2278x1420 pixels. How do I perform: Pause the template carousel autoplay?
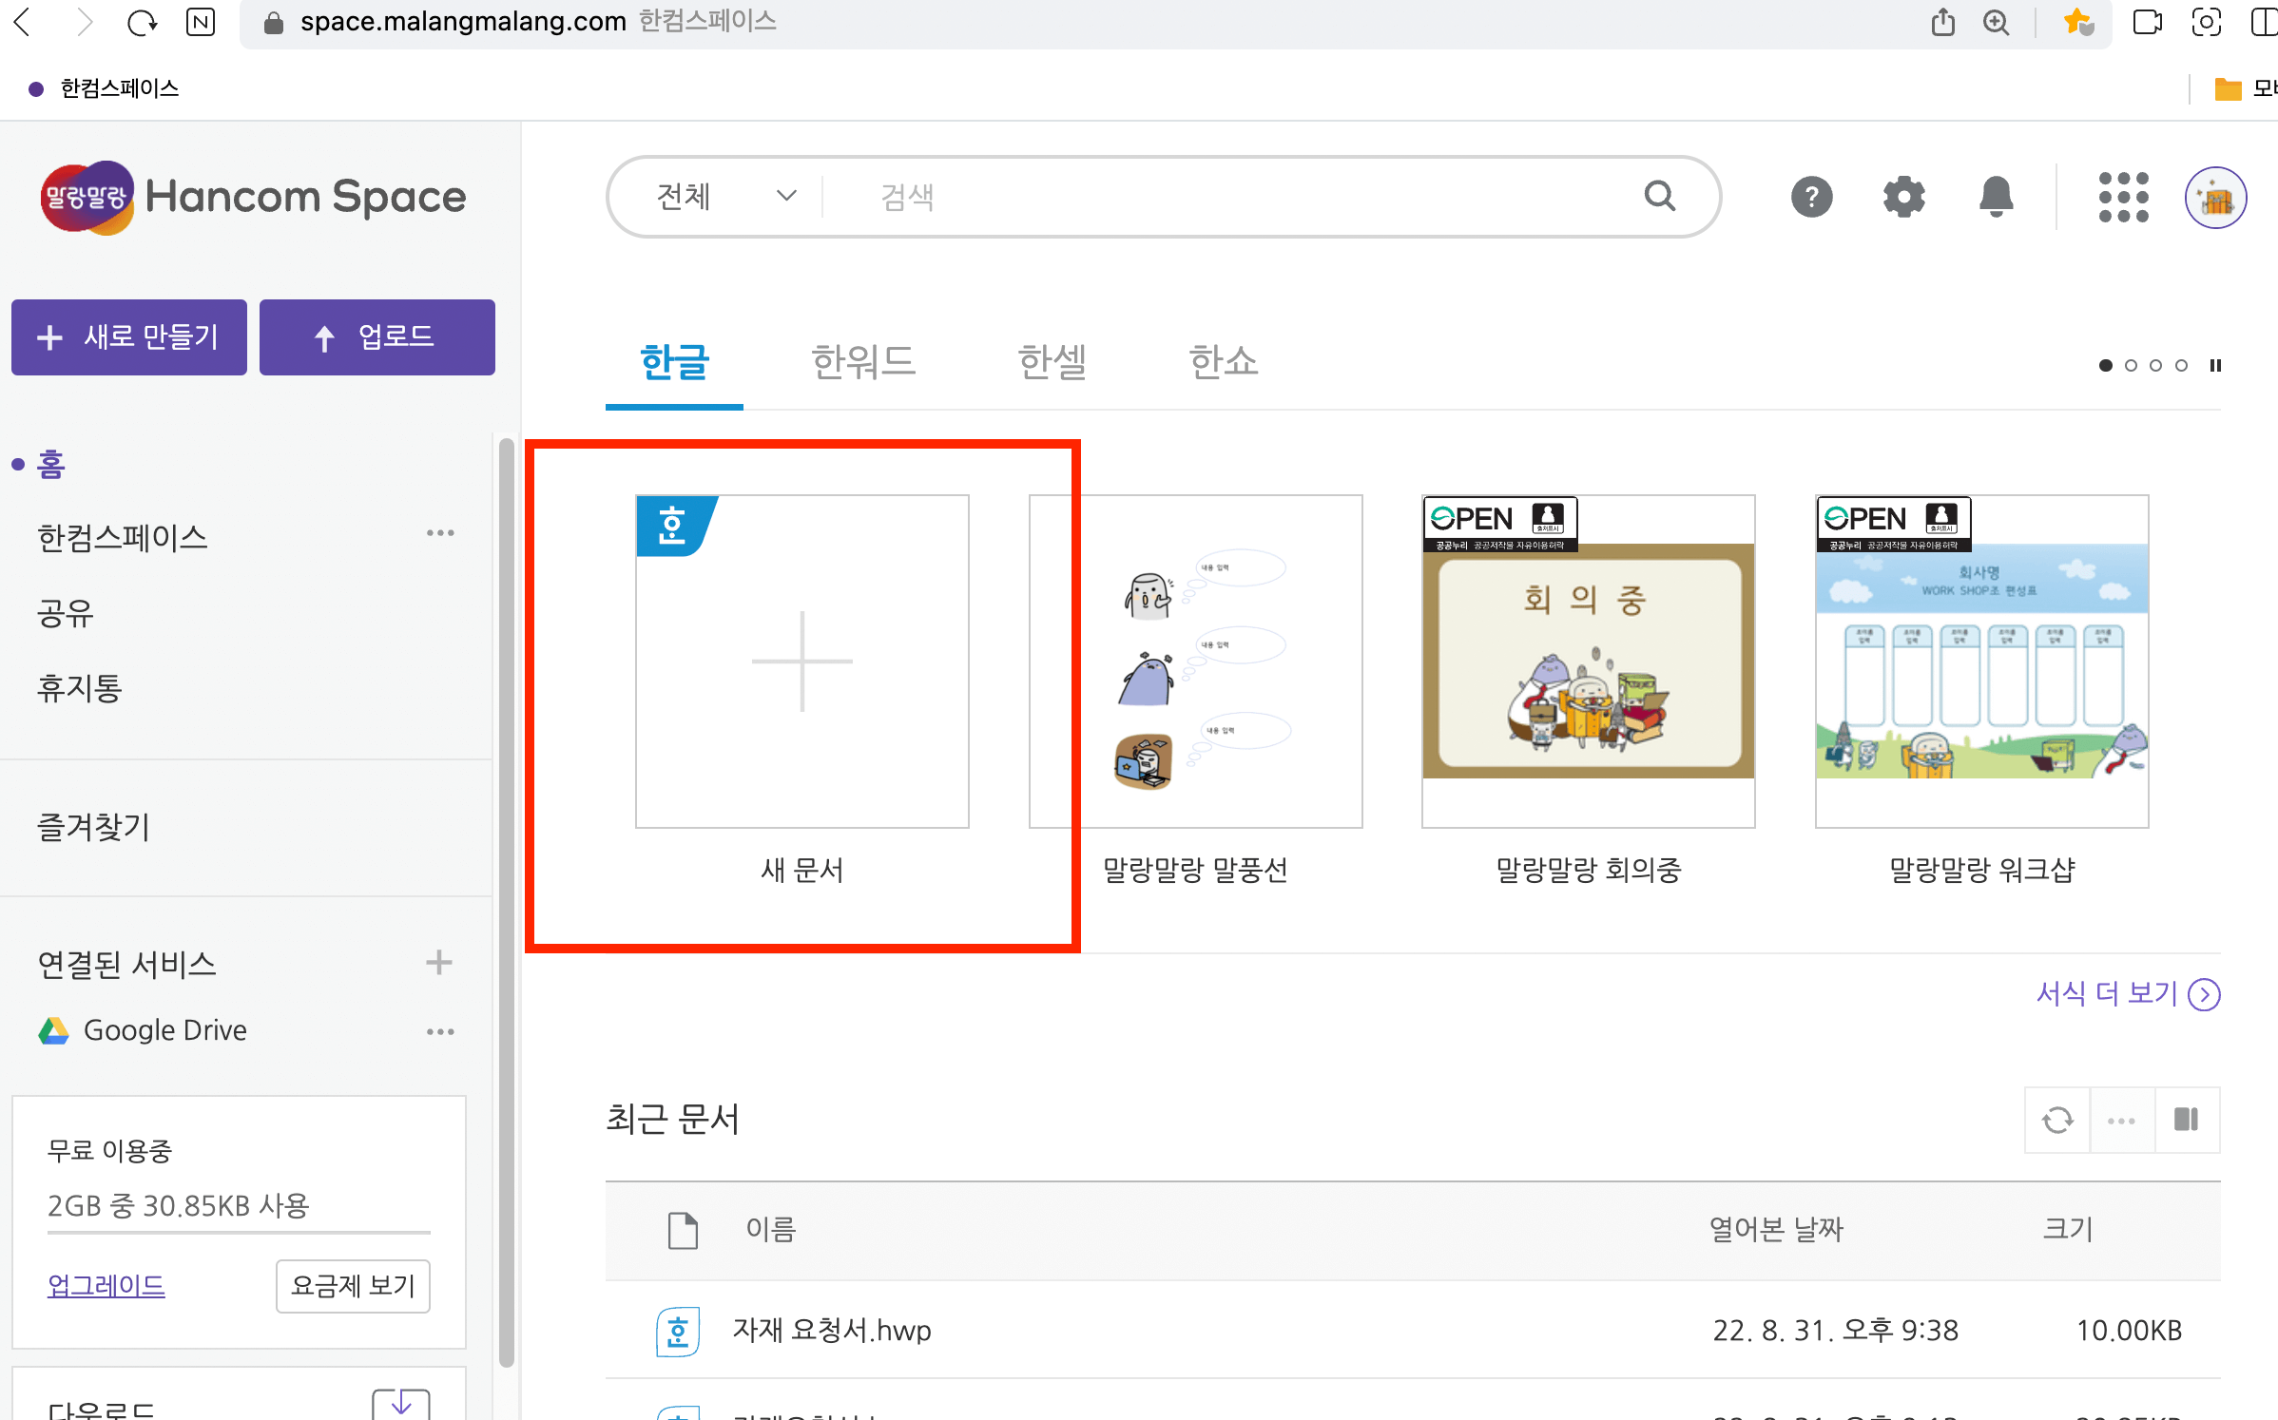pyautogui.click(x=2215, y=366)
